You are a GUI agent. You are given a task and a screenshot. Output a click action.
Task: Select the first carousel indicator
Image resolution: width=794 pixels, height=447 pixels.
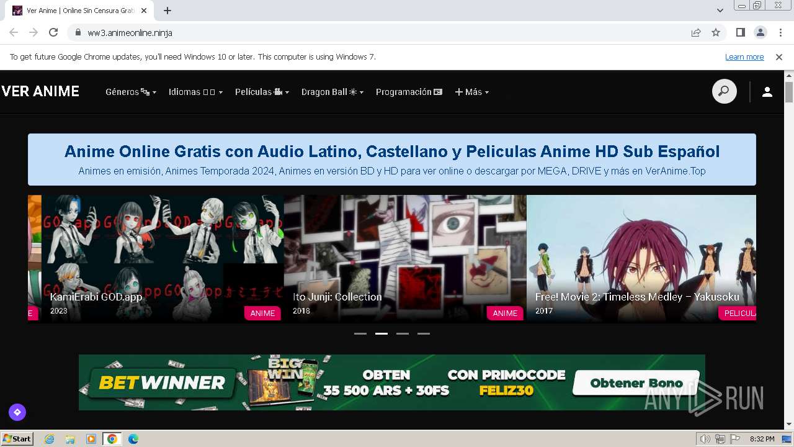360,333
